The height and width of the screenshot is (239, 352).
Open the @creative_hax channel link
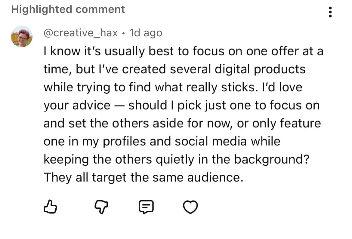(x=80, y=33)
